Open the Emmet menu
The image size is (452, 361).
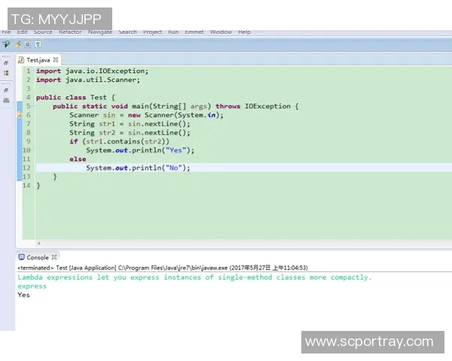194,32
